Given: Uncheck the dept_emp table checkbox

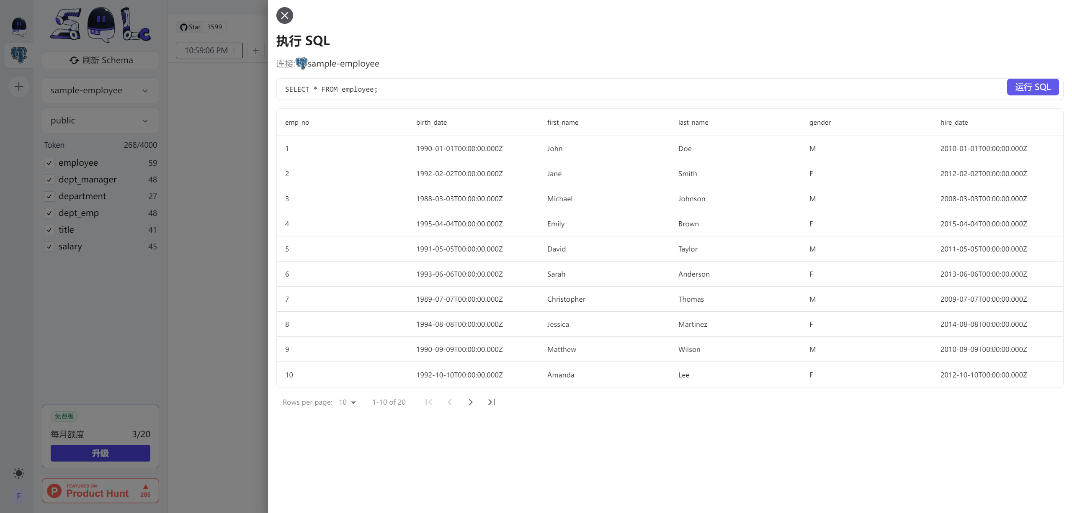Looking at the screenshot, I should tap(49, 213).
